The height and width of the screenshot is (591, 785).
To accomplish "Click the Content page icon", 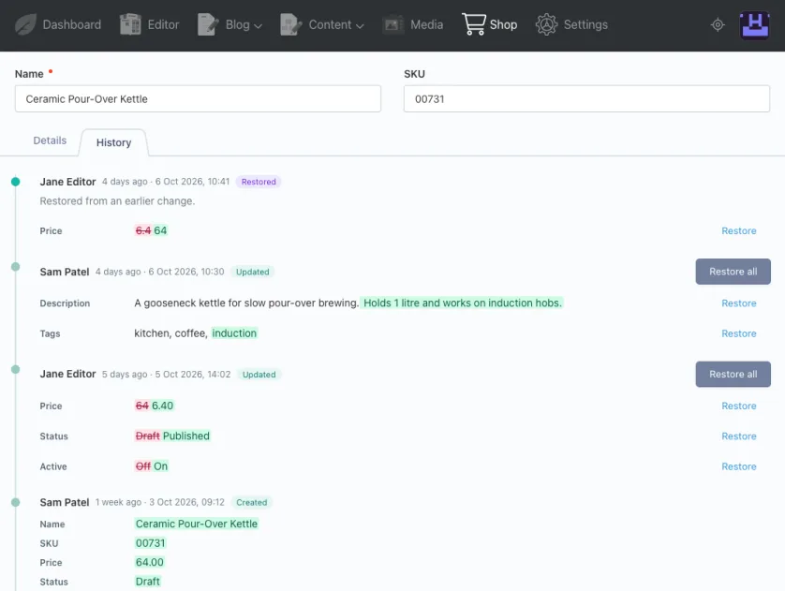I will tap(291, 24).
